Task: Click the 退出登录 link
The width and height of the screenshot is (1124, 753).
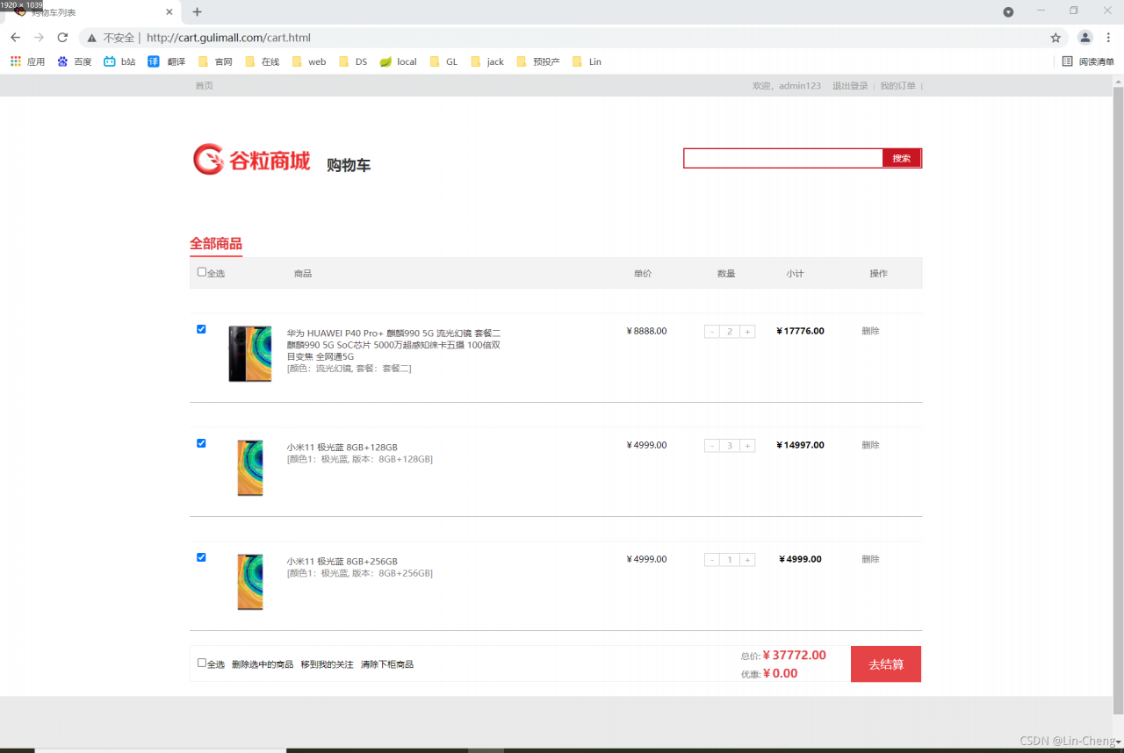Action: [x=850, y=86]
